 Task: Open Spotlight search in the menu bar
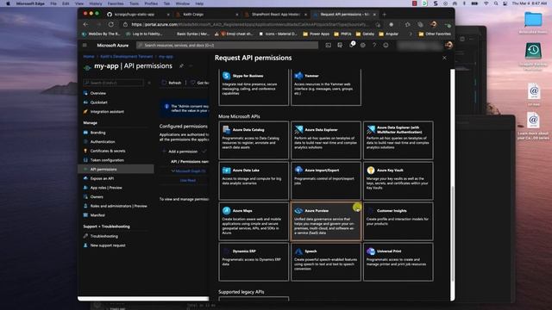click(496, 3)
